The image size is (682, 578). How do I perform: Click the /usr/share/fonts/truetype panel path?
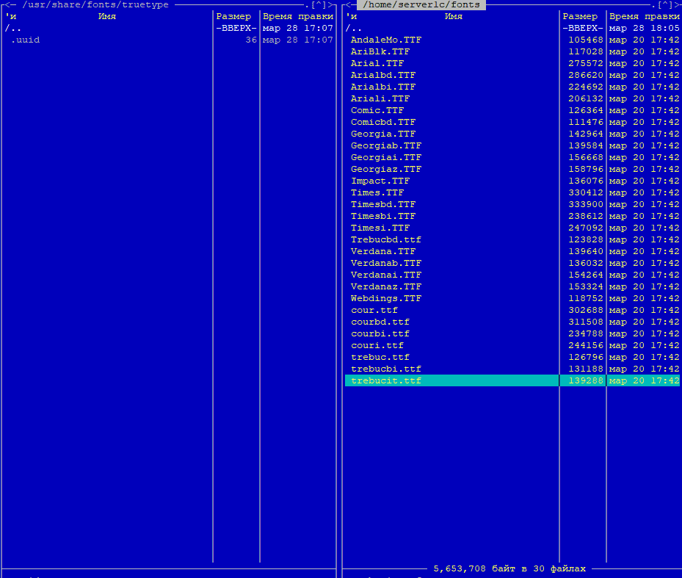95,5
